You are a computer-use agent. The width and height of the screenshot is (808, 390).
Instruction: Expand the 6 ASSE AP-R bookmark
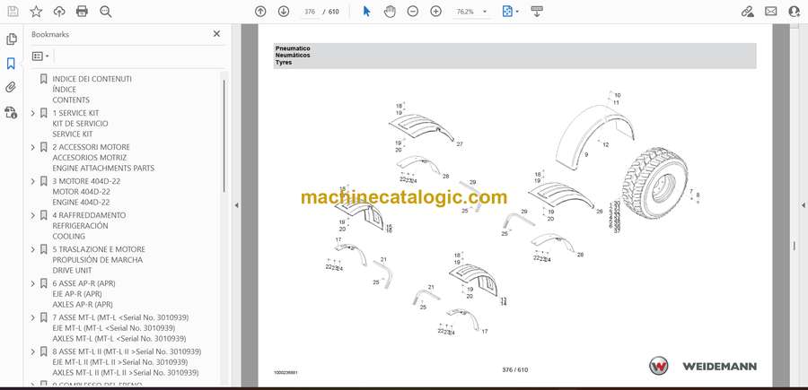coord(33,283)
